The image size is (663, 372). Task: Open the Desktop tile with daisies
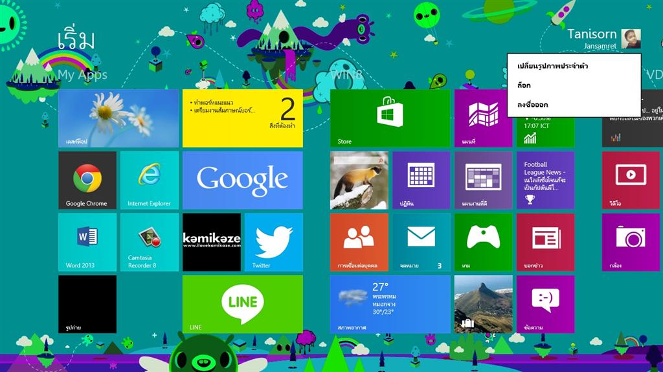click(x=118, y=118)
